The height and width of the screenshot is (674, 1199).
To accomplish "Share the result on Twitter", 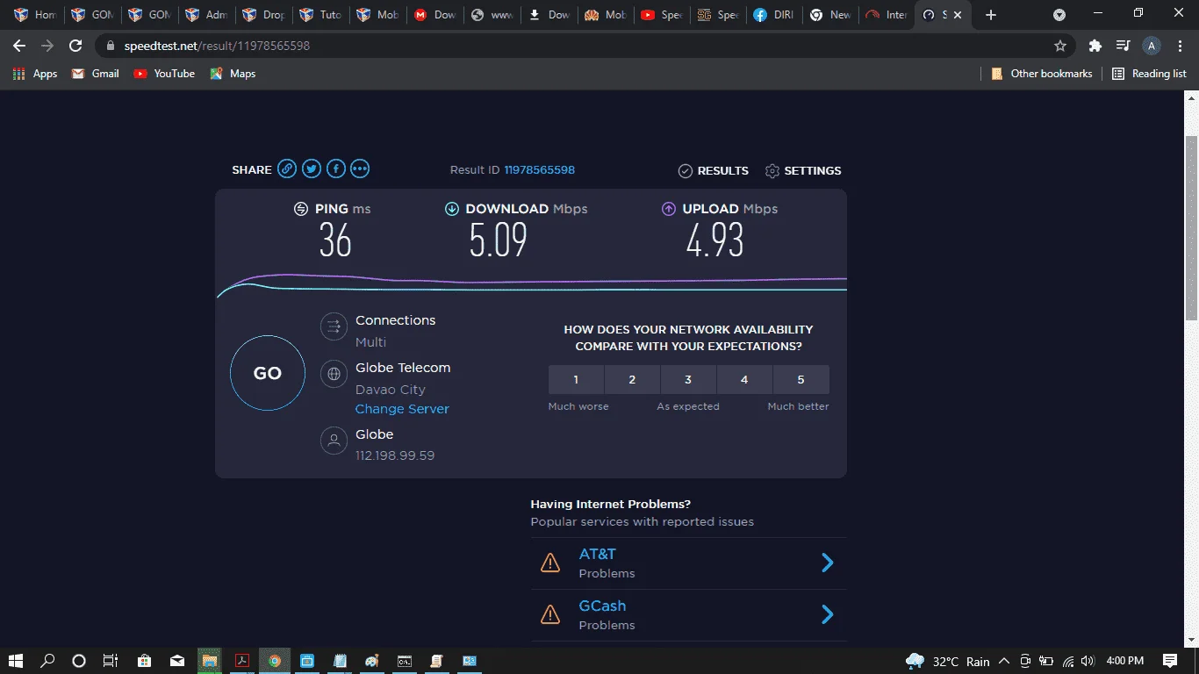I will pos(312,169).
